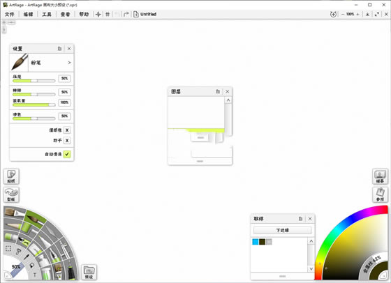Toggle the Auto Clean checkbox
391x283 pixels.
pyautogui.click(x=67, y=154)
